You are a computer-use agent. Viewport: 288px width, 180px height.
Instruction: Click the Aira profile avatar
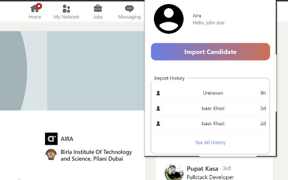(x=169, y=19)
